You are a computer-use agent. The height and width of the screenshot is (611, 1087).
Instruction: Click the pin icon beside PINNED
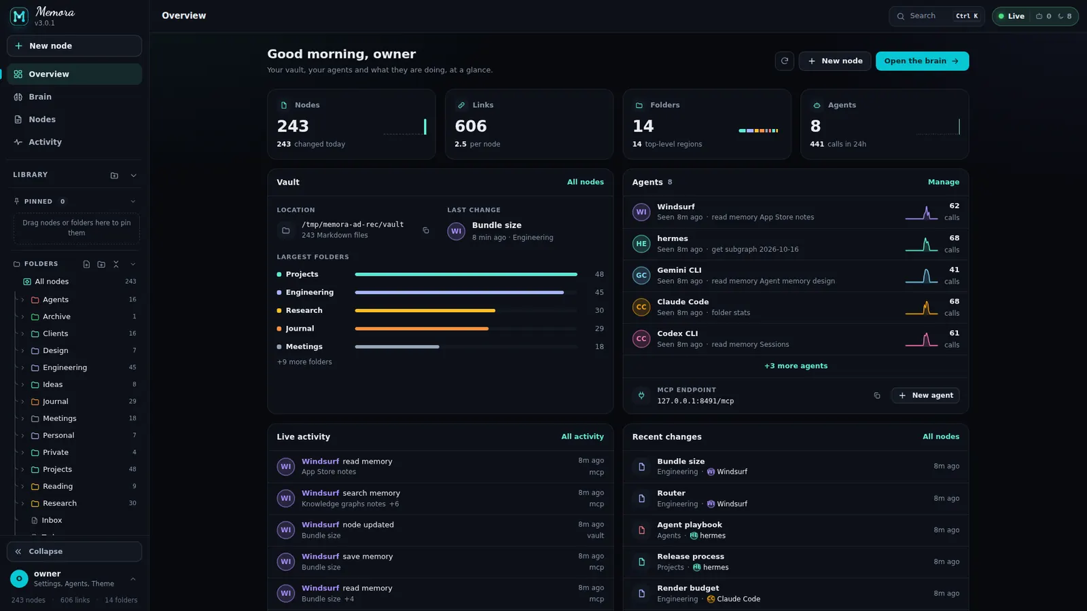click(x=17, y=202)
